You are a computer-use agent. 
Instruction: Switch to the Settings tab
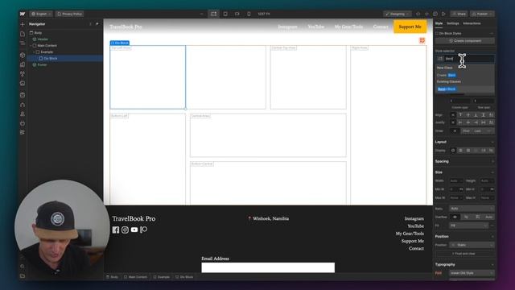452,23
